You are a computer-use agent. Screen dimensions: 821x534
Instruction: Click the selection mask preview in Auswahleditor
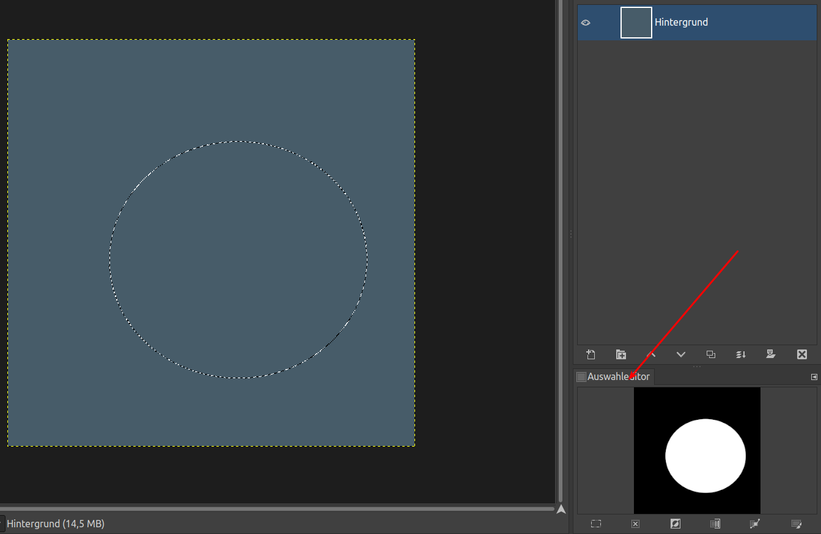click(x=697, y=450)
